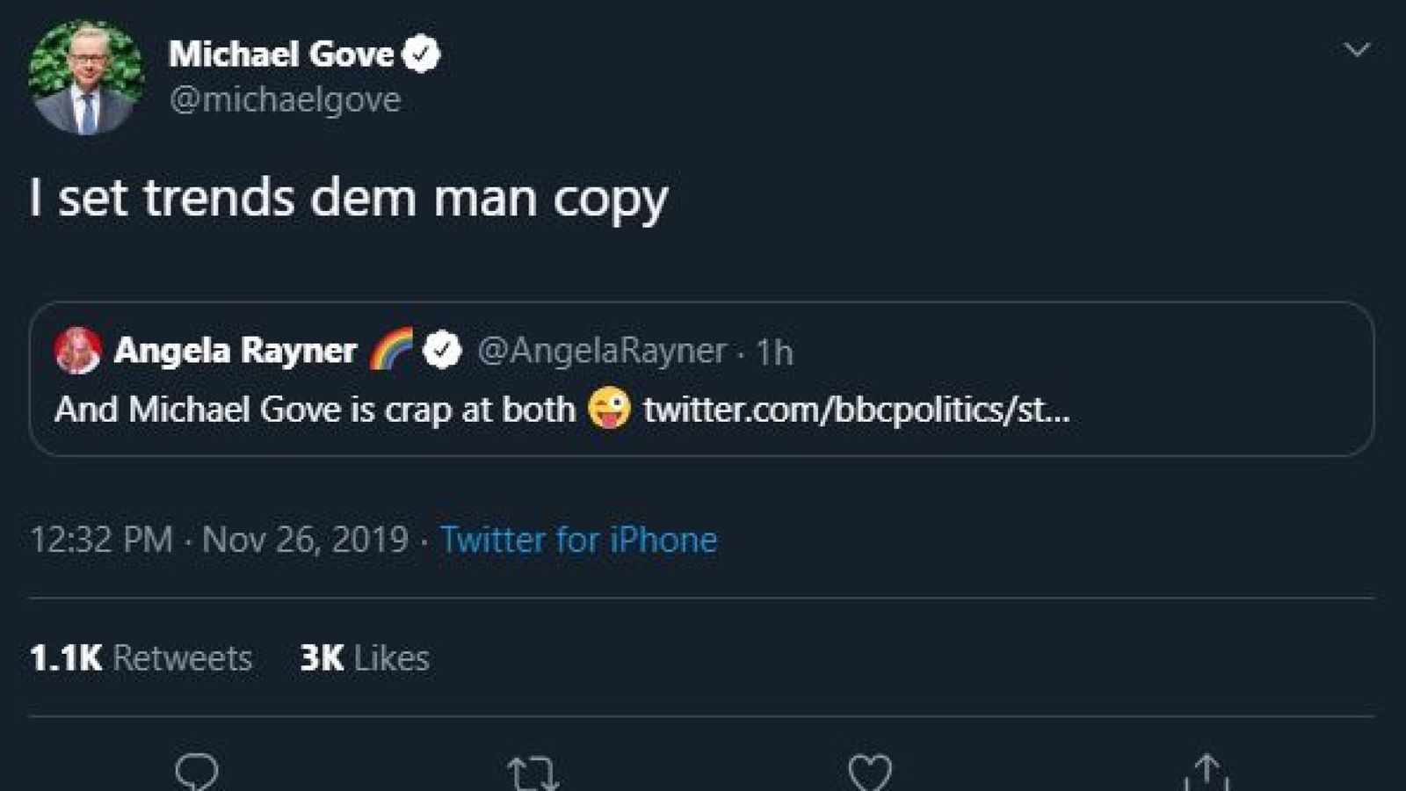
Task: Click the reply speech bubble icon
Action: 197,773
